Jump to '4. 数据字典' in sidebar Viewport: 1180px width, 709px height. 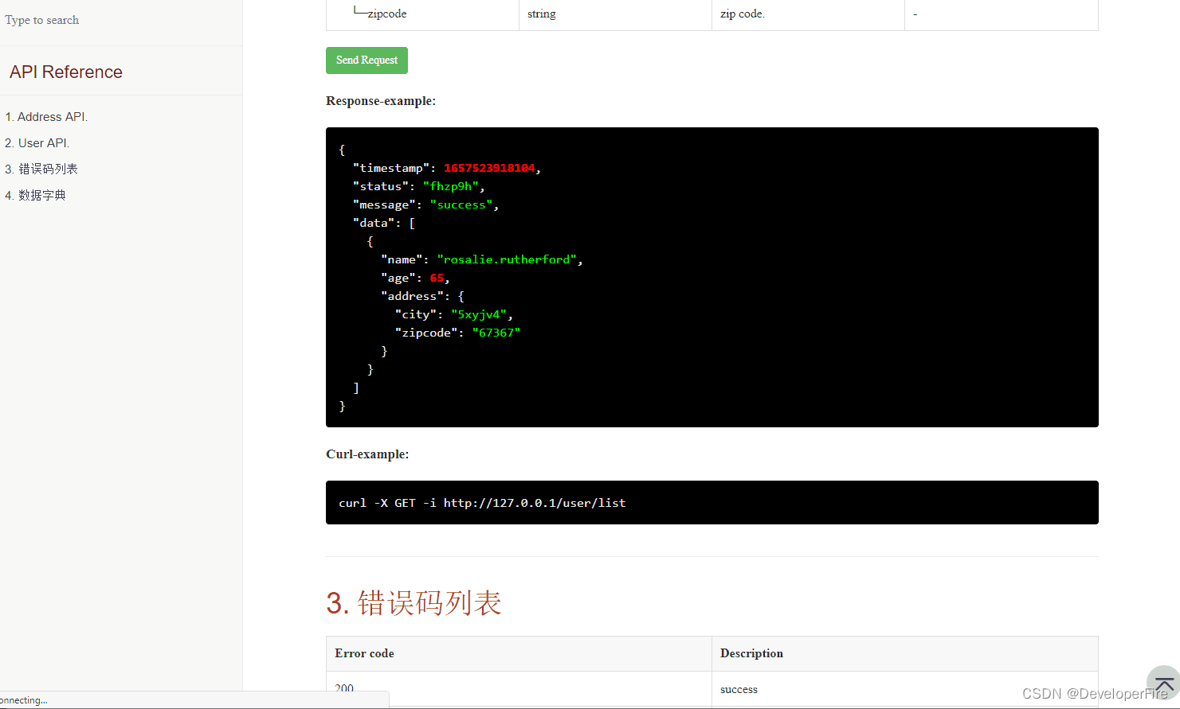coord(36,195)
